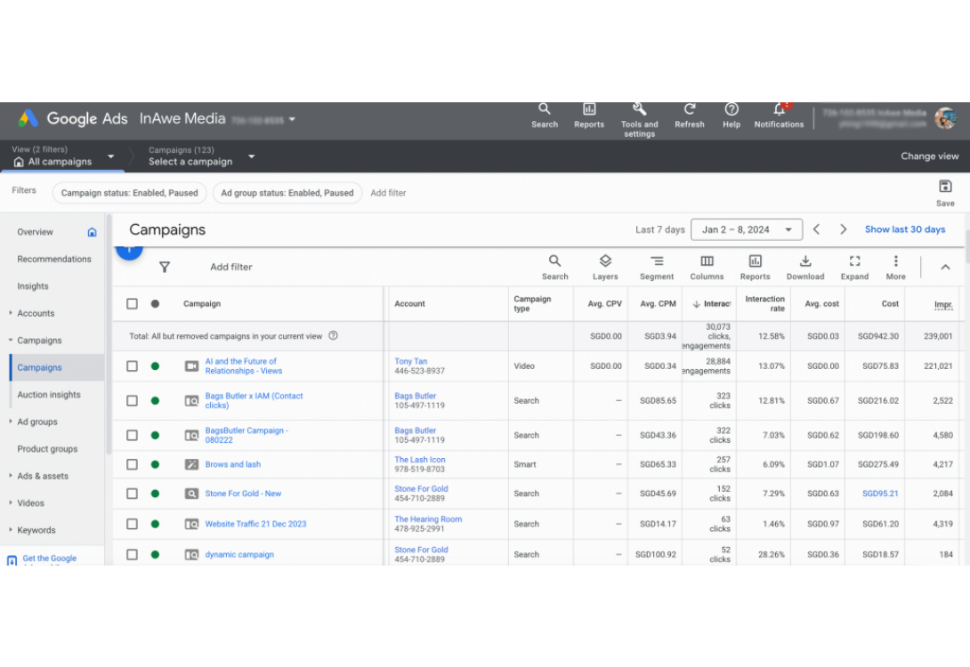970x667 pixels.
Task: Open Recommendations in the sidebar
Action: point(54,259)
